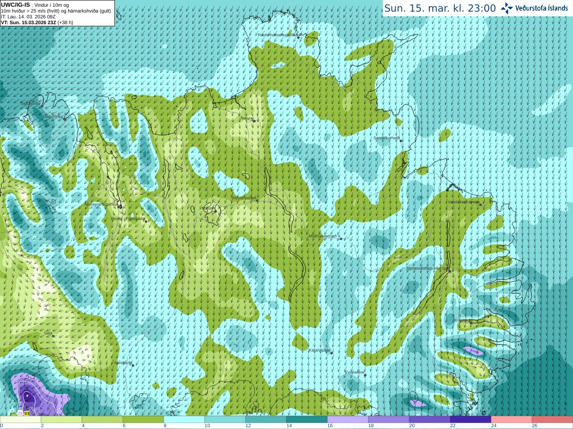Viewport: 573px width, 429px height.
Task: Click the '10m hviður > 25 m/s' description line
Action: click(56, 11)
